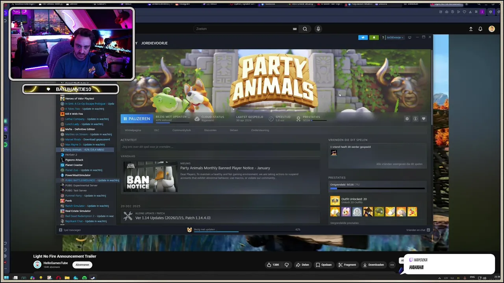Click Abonneren for HelloGamesTube
Screen dimensions: 504x283
[x=82, y=265]
